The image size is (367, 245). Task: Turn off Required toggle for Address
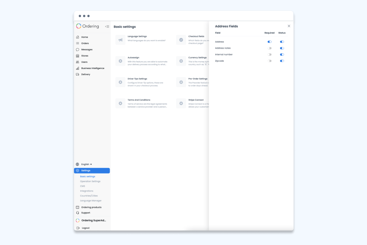[x=270, y=42]
